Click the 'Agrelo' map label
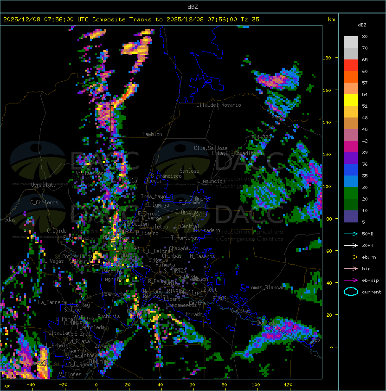The width and height of the screenshot is (386, 391). point(113,279)
